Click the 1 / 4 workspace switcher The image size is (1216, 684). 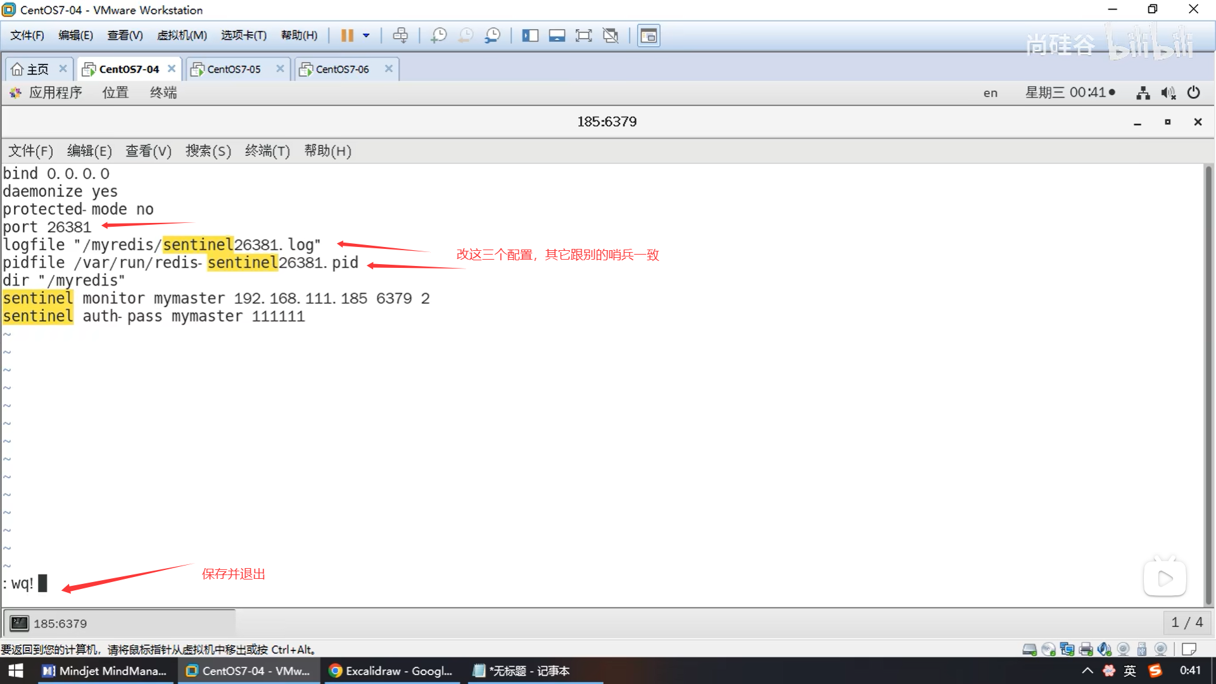(1187, 623)
